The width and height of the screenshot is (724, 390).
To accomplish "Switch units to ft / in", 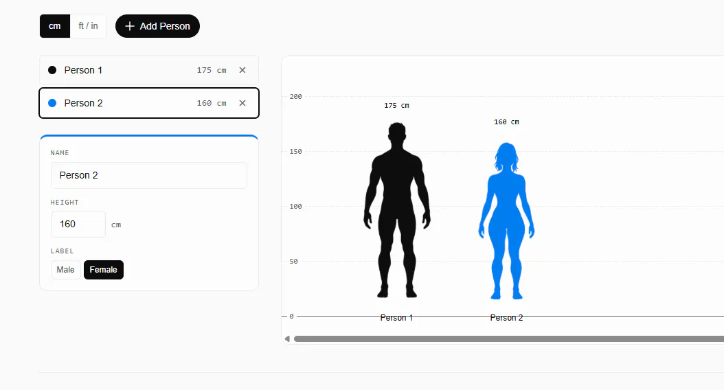I will (x=88, y=26).
